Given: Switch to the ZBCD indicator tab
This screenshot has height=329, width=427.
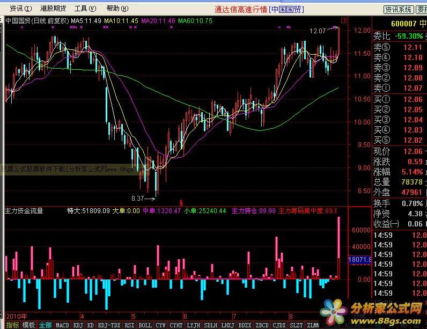Looking at the screenshot, I should (x=262, y=325).
